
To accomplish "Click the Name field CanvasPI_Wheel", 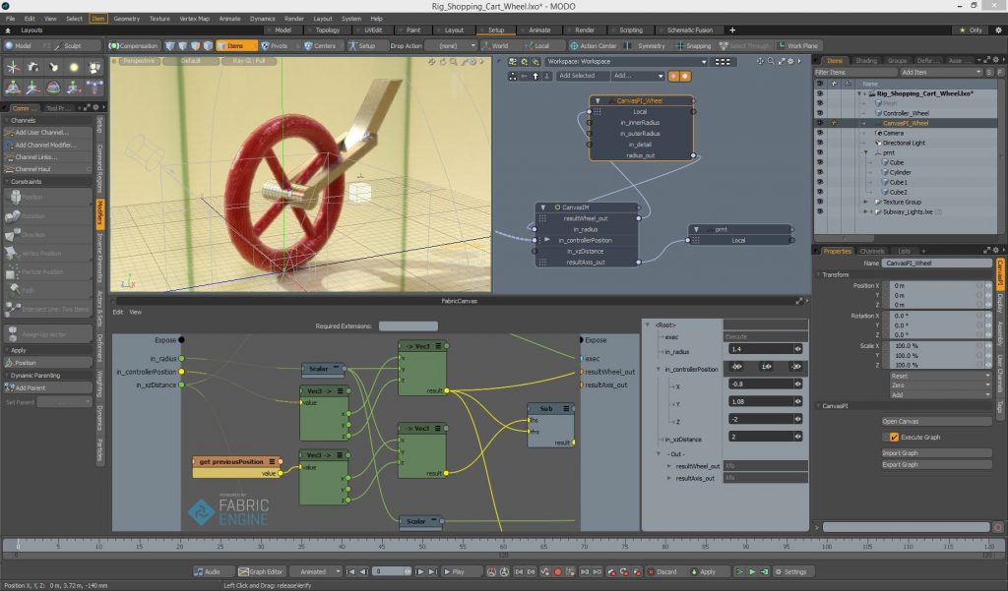I will click(x=937, y=263).
